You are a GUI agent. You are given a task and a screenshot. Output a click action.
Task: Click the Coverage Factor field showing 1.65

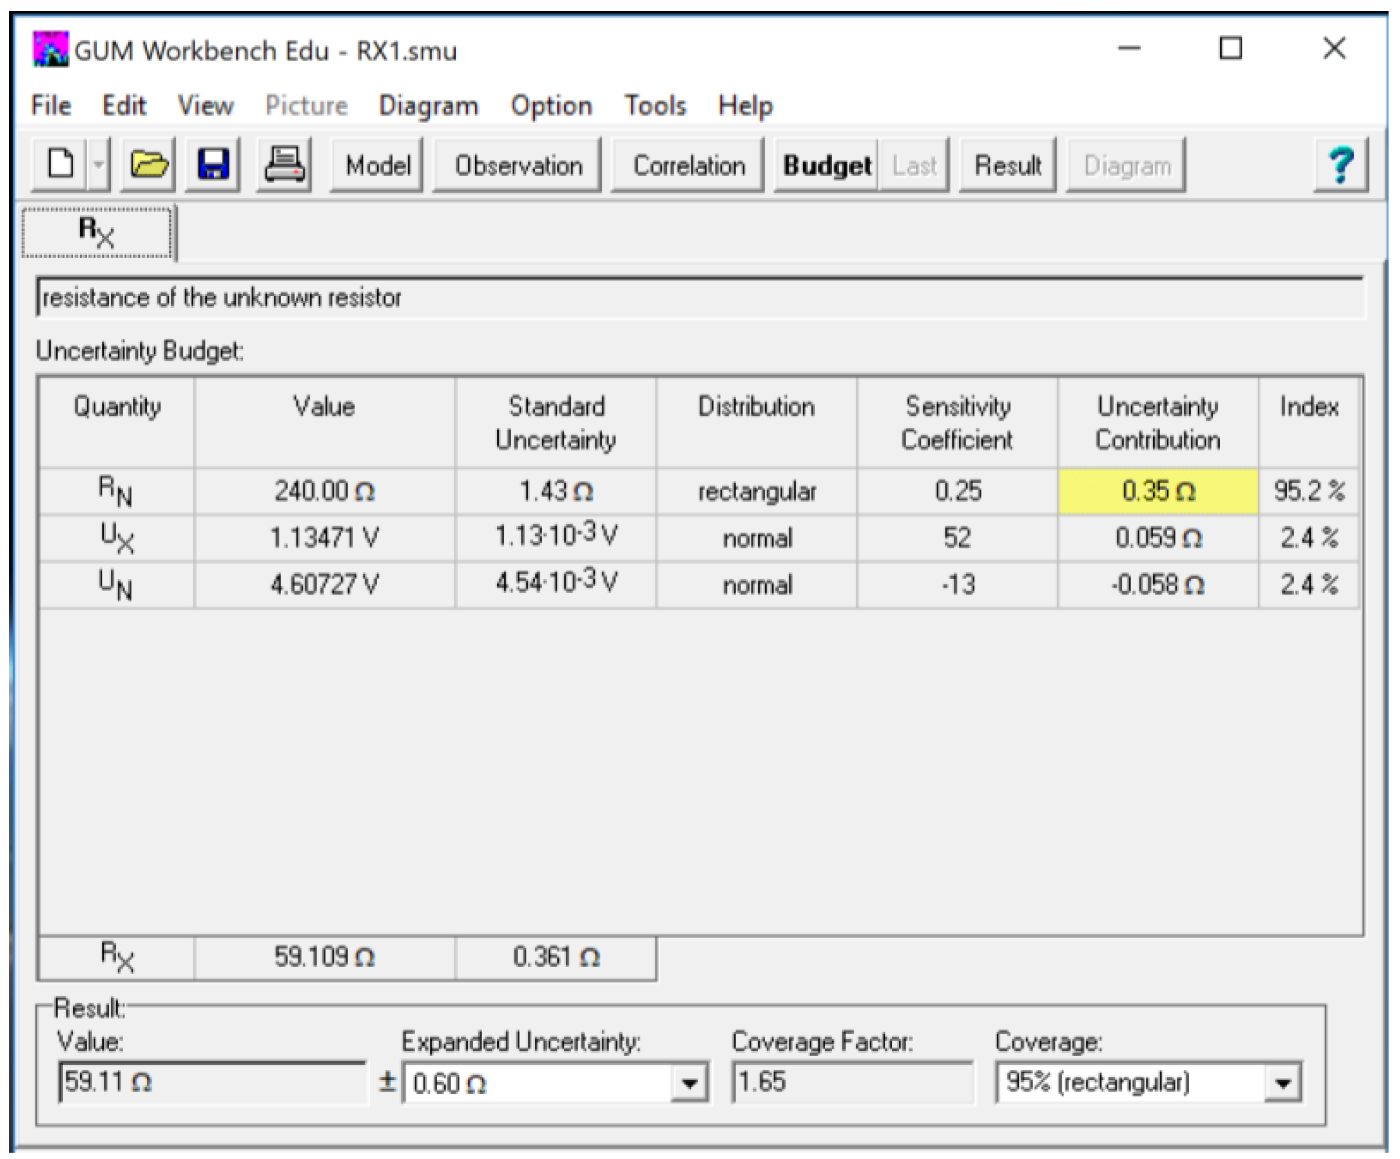851,1082
